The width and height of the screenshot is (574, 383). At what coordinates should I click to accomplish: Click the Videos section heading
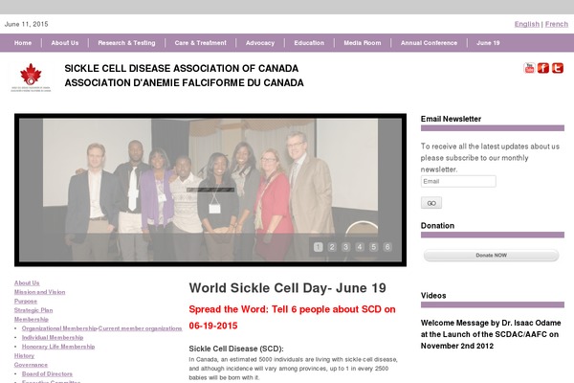(x=433, y=296)
